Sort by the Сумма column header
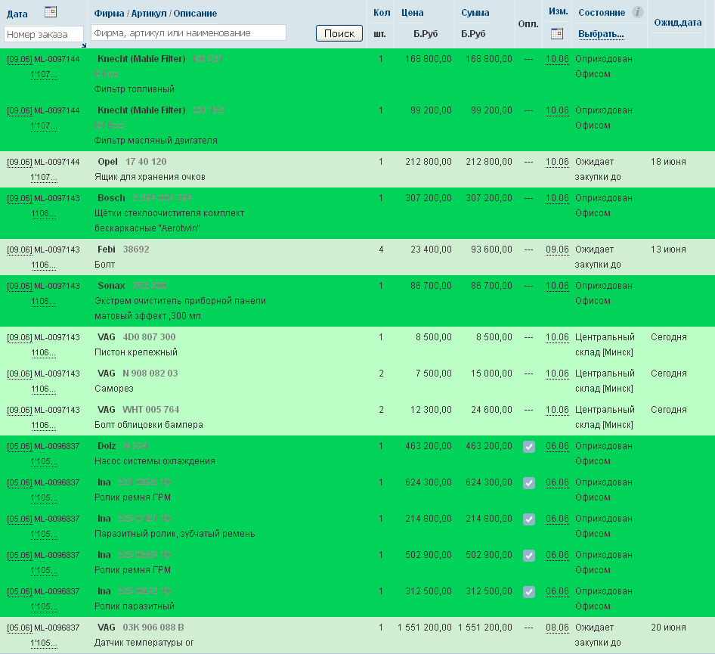This screenshot has width=715, height=654. pos(475,13)
